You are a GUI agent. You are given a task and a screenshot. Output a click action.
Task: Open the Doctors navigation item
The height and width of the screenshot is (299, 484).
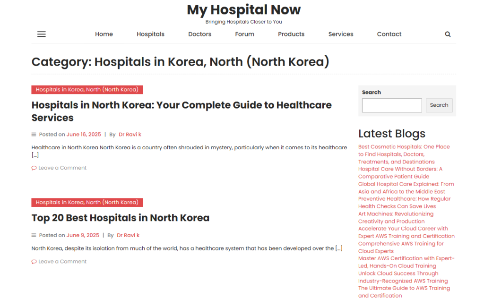click(x=199, y=34)
